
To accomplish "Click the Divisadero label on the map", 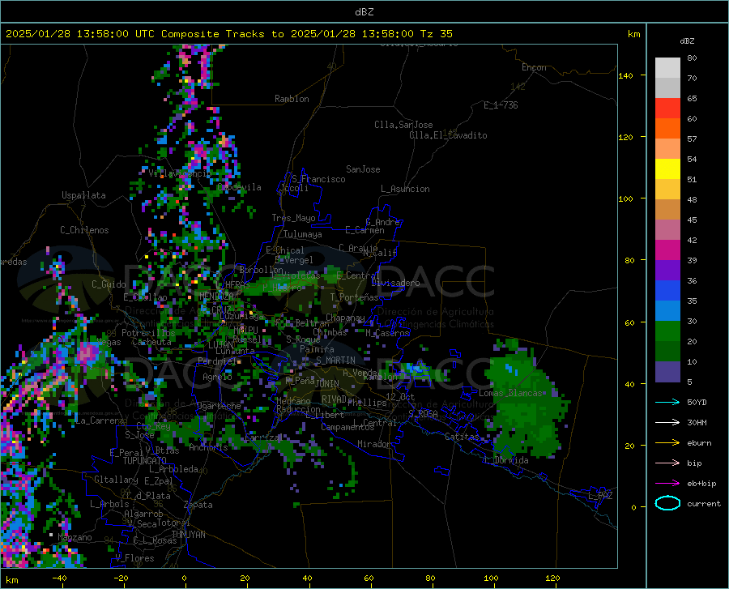I will pyautogui.click(x=395, y=283).
